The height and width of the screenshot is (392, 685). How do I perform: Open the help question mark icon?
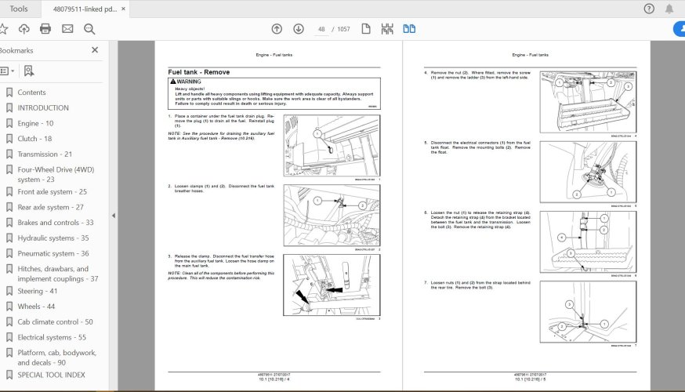[648, 9]
